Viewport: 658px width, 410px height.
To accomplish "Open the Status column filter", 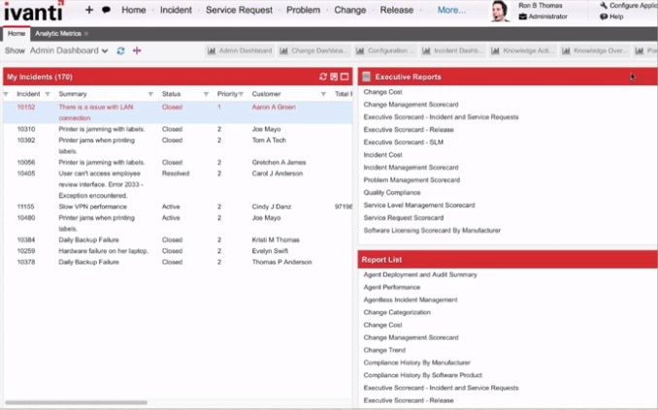I will click(x=206, y=94).
